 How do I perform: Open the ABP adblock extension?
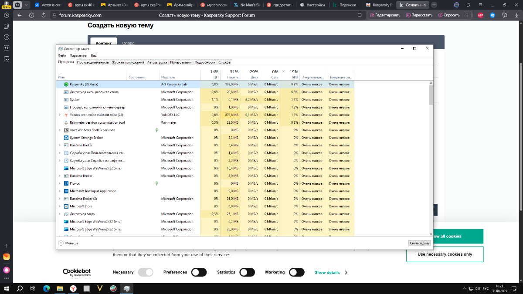click(x=480, y=15)
